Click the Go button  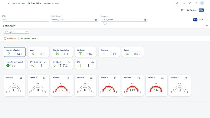[195, 20]
